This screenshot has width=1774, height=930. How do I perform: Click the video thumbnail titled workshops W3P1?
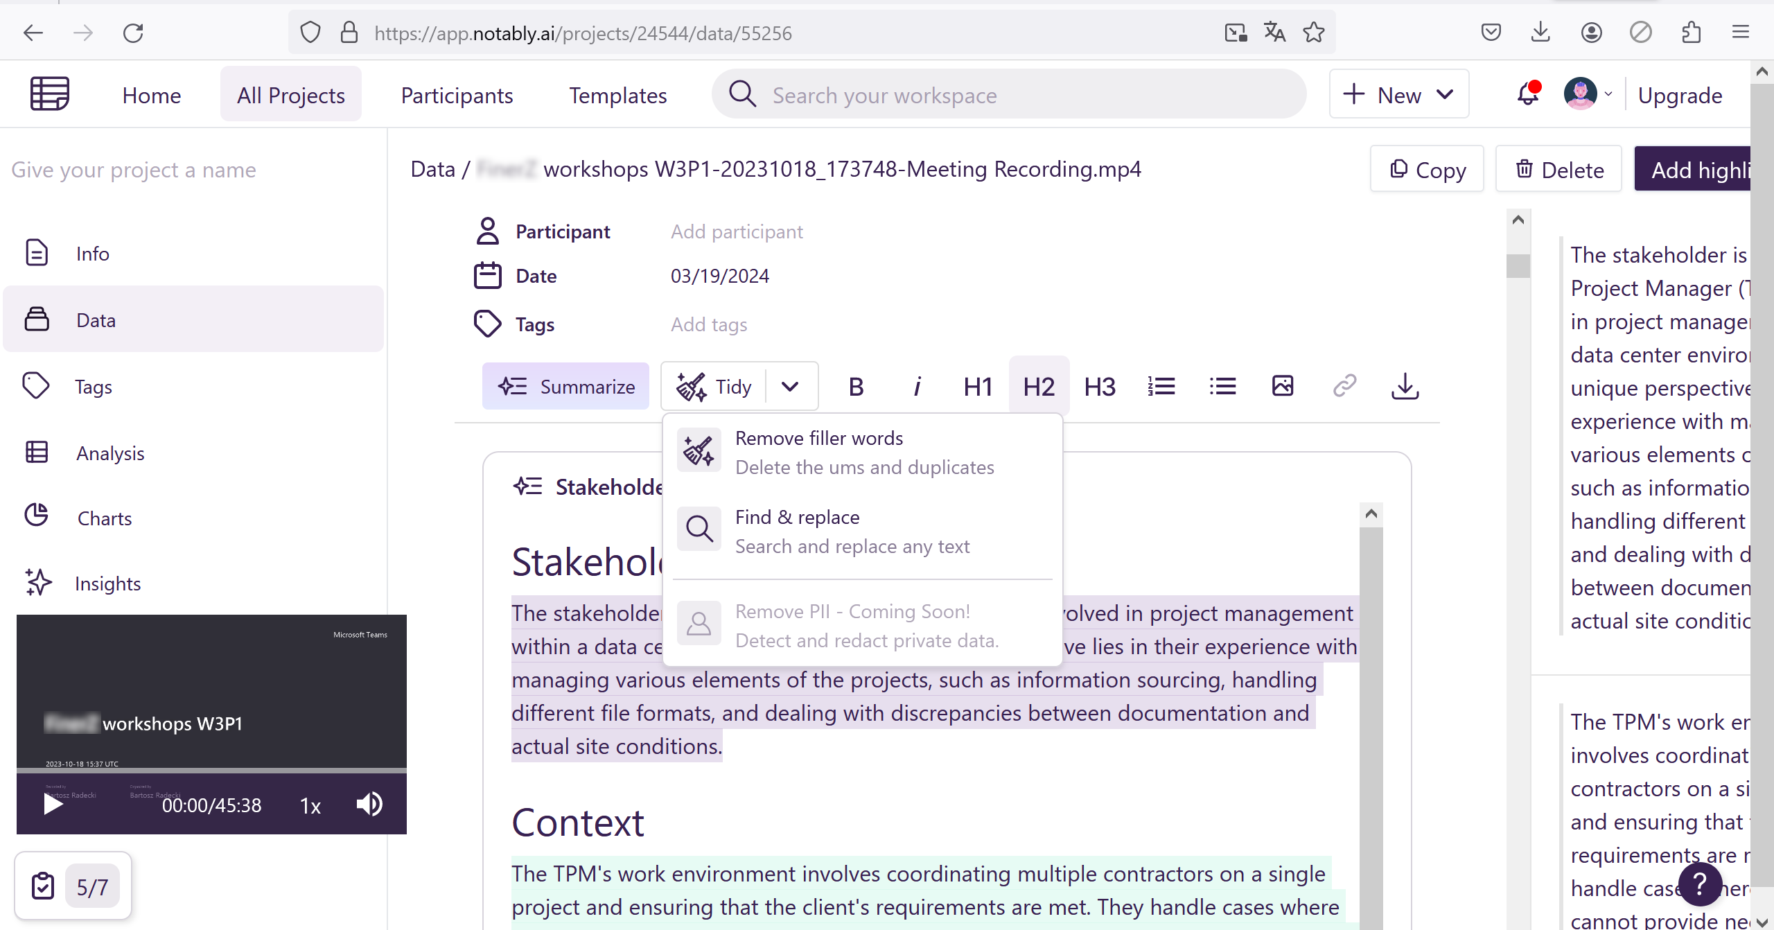[211, 691]
